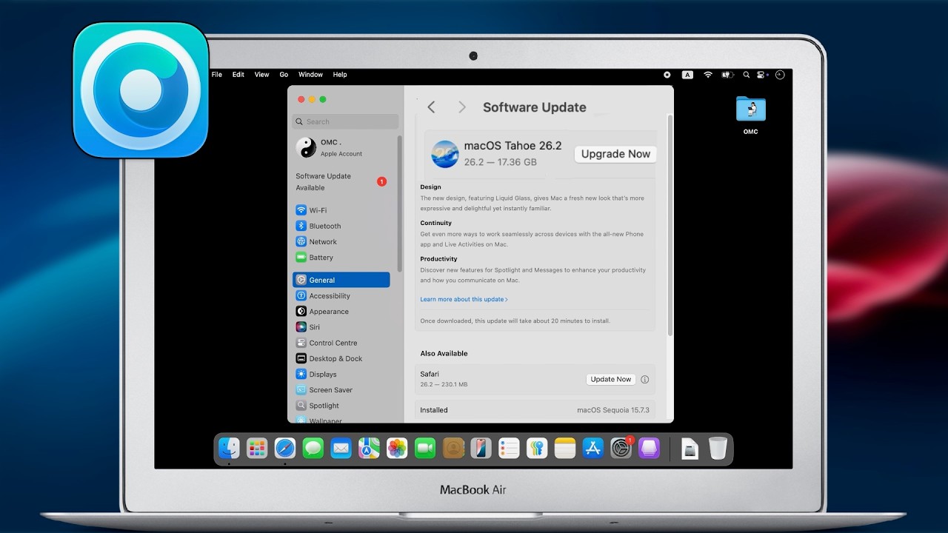Open the Window menu
Image resolution: width=948 pixels, height=533 pixels.
tap(311, 75)
